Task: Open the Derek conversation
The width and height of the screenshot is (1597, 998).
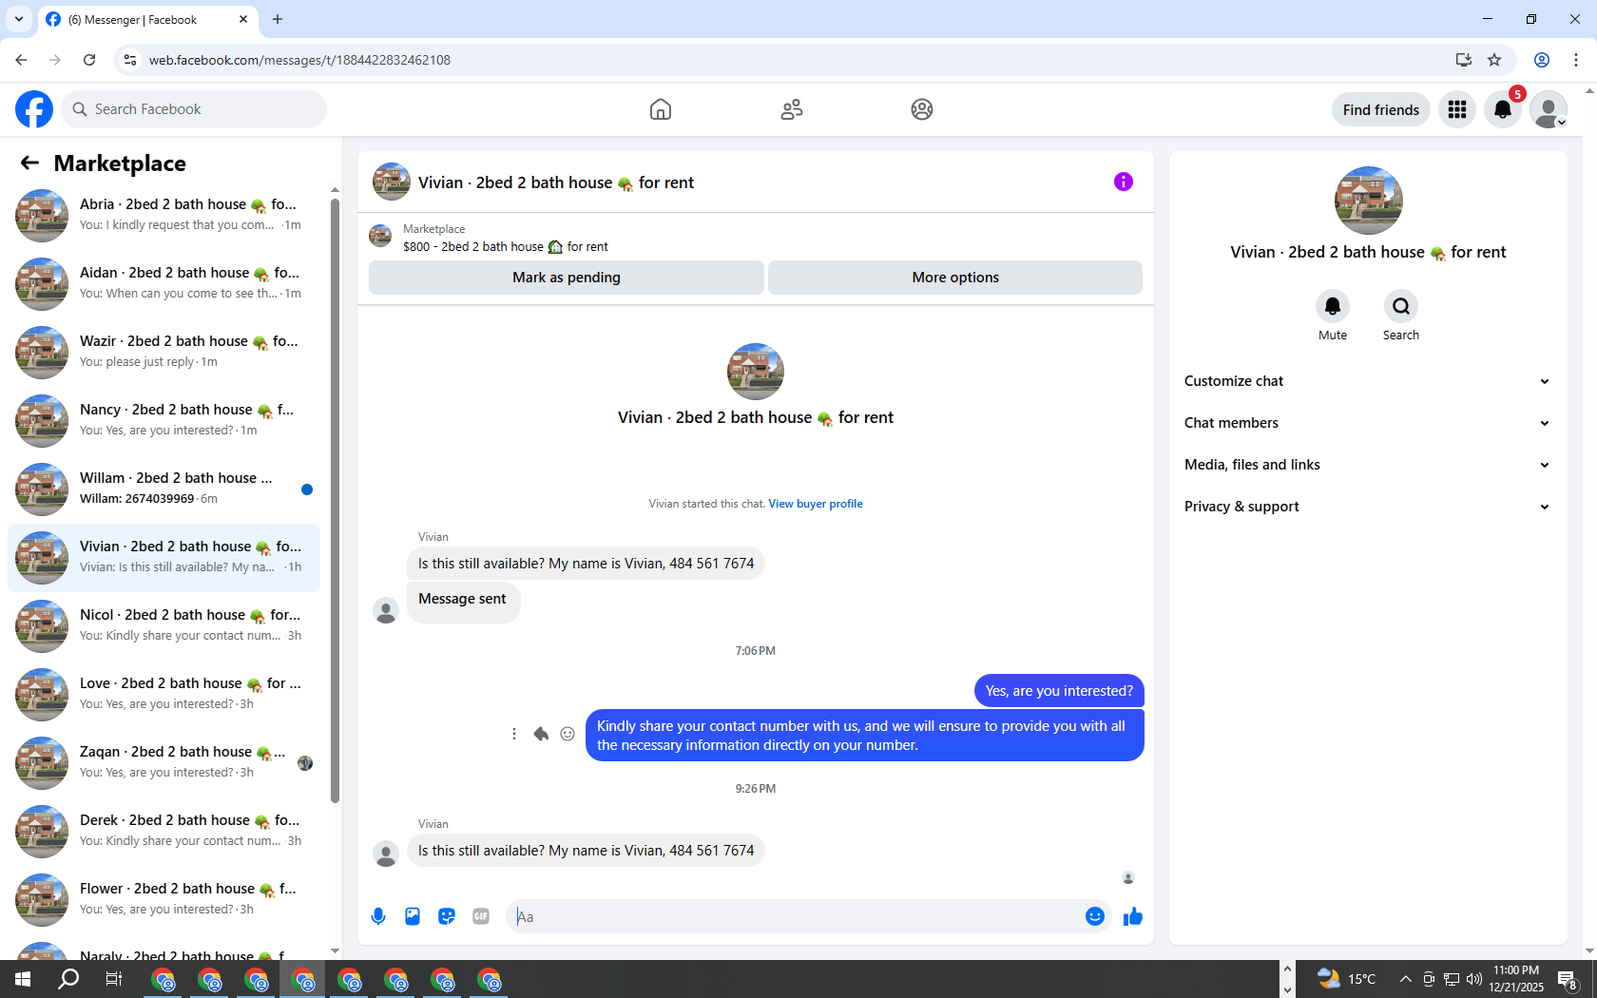Action: pos(164,831)
